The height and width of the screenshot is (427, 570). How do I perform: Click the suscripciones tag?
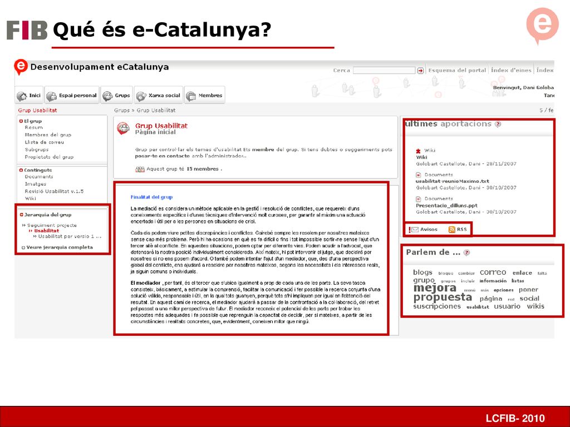tap(437, 306)
